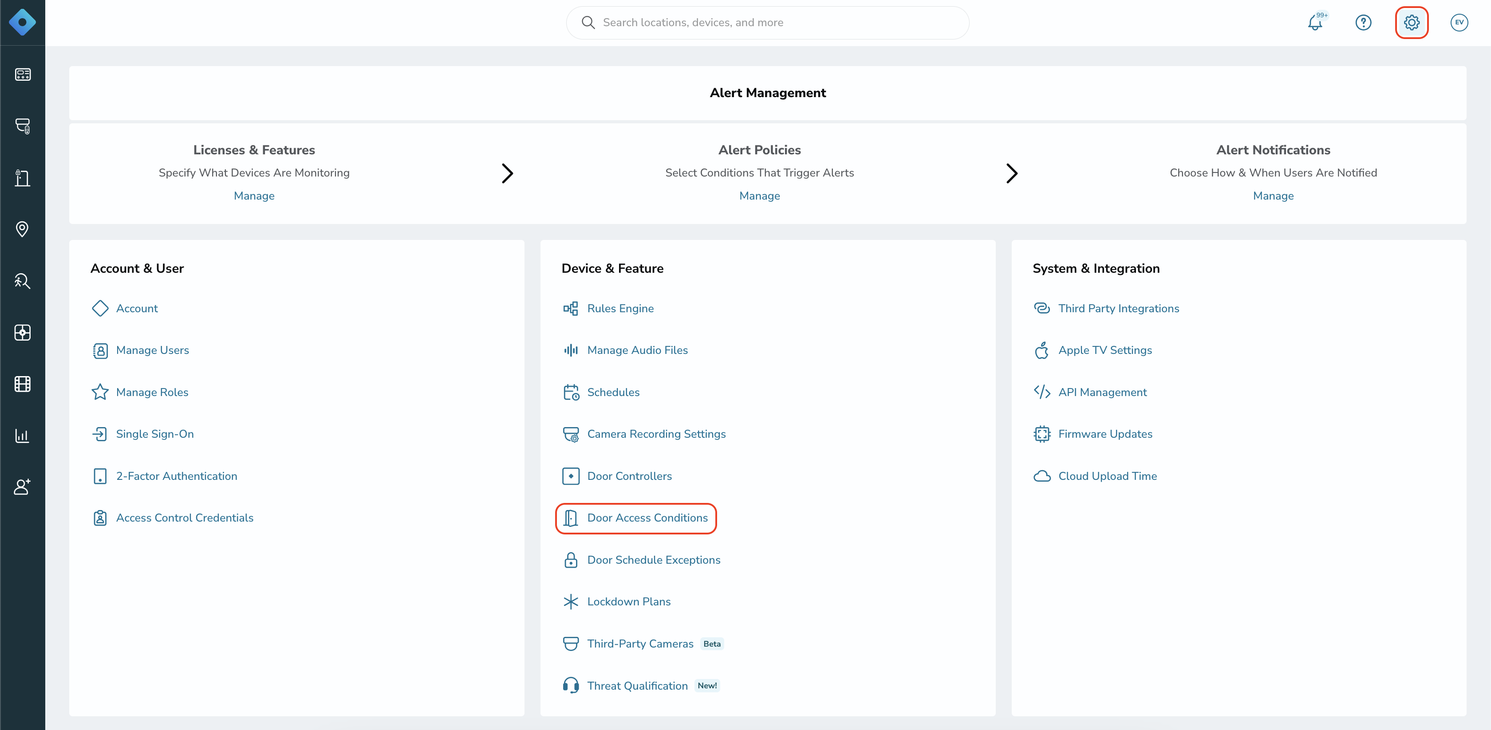Open the analytics bar chart sidebar icon

[23, 436]
